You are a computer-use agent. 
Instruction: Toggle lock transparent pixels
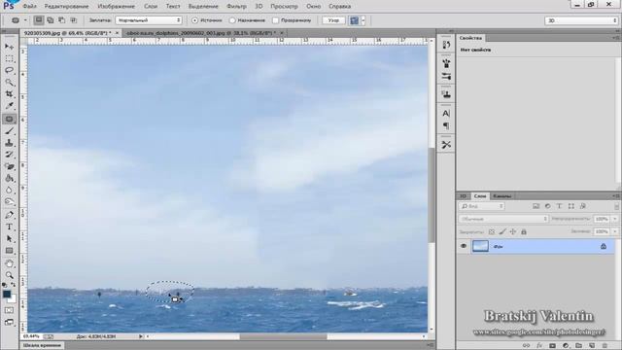492,231
